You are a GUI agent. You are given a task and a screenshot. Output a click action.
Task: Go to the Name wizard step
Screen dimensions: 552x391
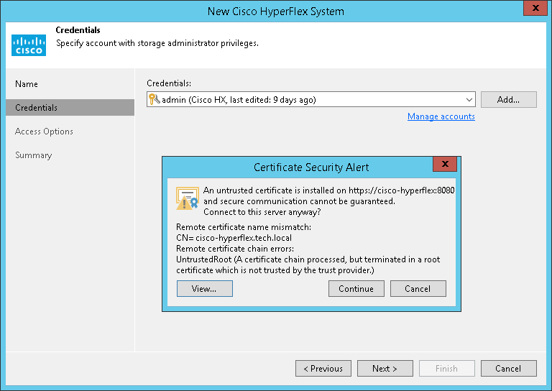[x=27, y=84]
